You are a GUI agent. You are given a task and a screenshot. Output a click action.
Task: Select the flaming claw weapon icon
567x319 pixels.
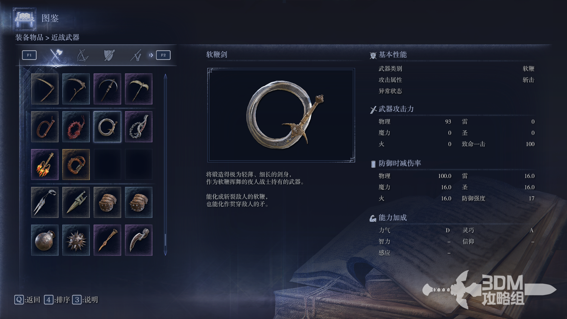coord(45,165)
